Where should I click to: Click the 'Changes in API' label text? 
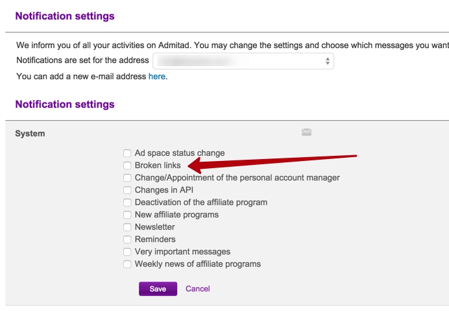(x=164, y=190)
